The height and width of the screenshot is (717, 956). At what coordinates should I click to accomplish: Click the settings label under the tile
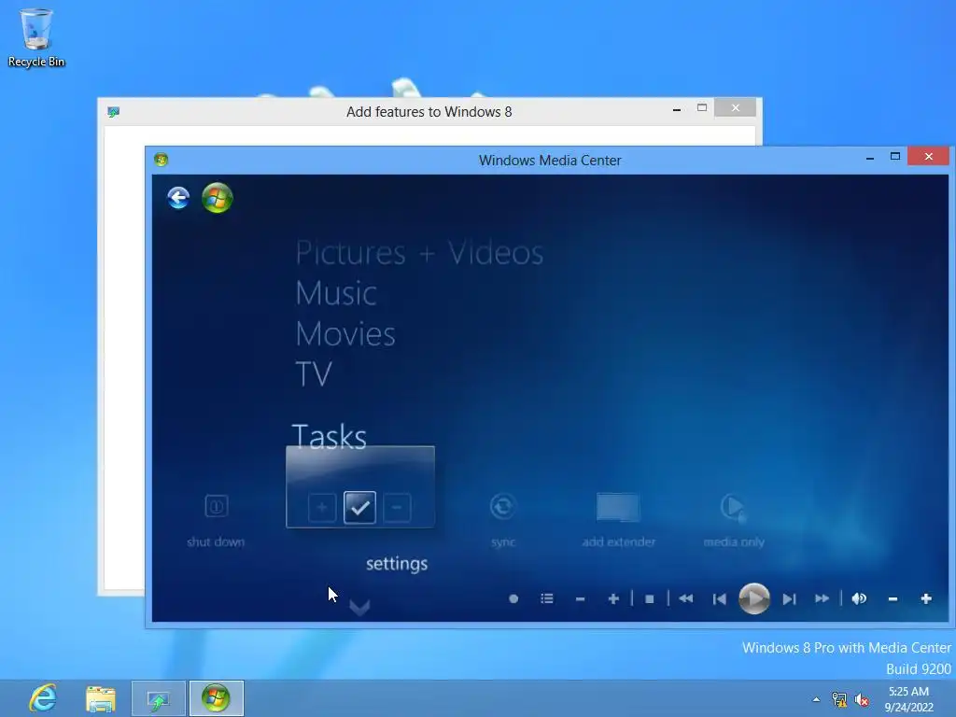[397, 564]
